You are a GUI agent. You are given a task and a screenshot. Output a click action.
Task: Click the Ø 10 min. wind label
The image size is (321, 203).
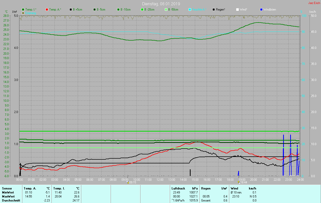(236, 192)
